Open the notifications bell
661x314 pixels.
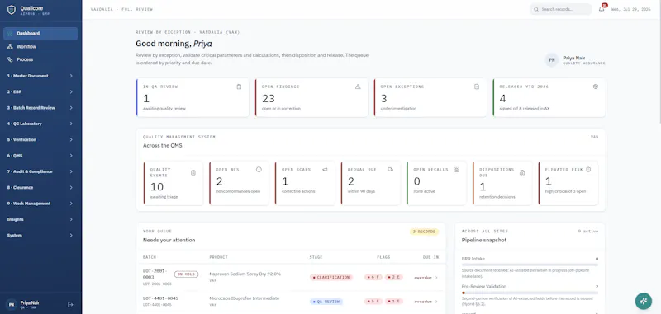[x=602, y=9]
